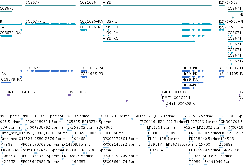Select the Hr39-PD protein label
The image size is (243, 166).
point(190,74)
